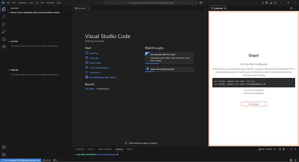Collapse the PROJECT folder section
Viewport: 299px width, 162px height.
pos(9,13)
